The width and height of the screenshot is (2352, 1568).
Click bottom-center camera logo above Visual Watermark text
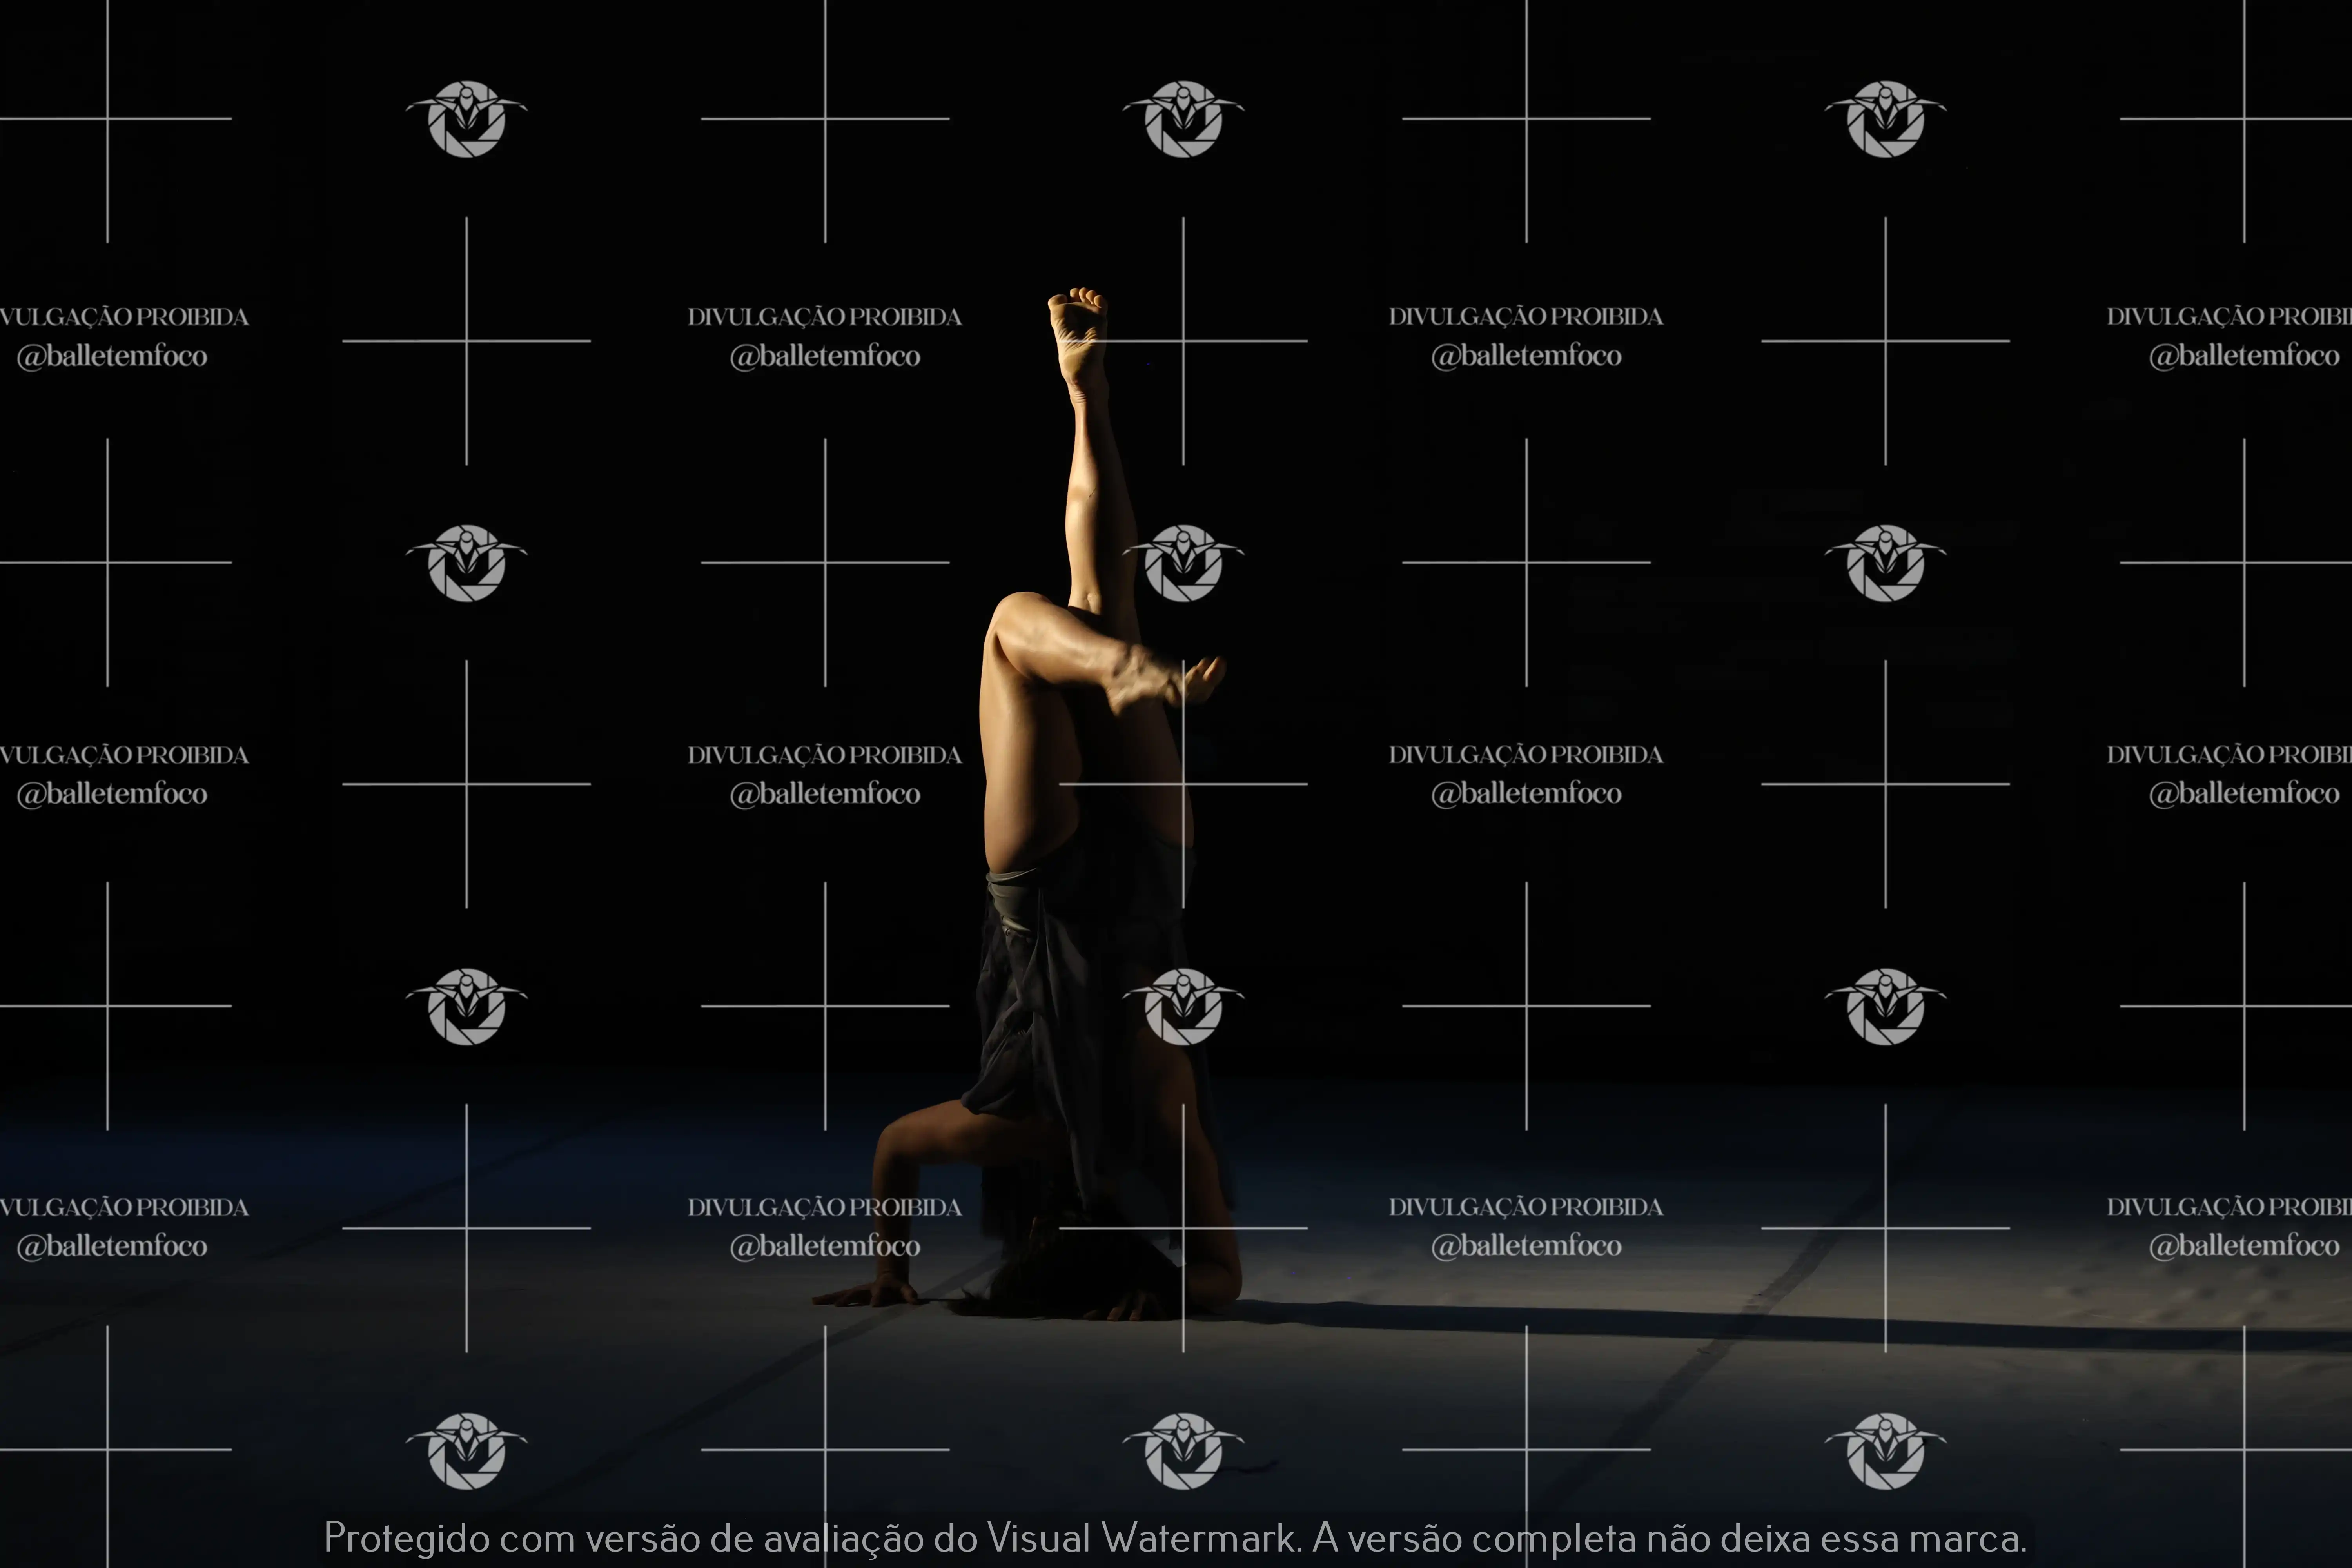click(1183, 1451)
